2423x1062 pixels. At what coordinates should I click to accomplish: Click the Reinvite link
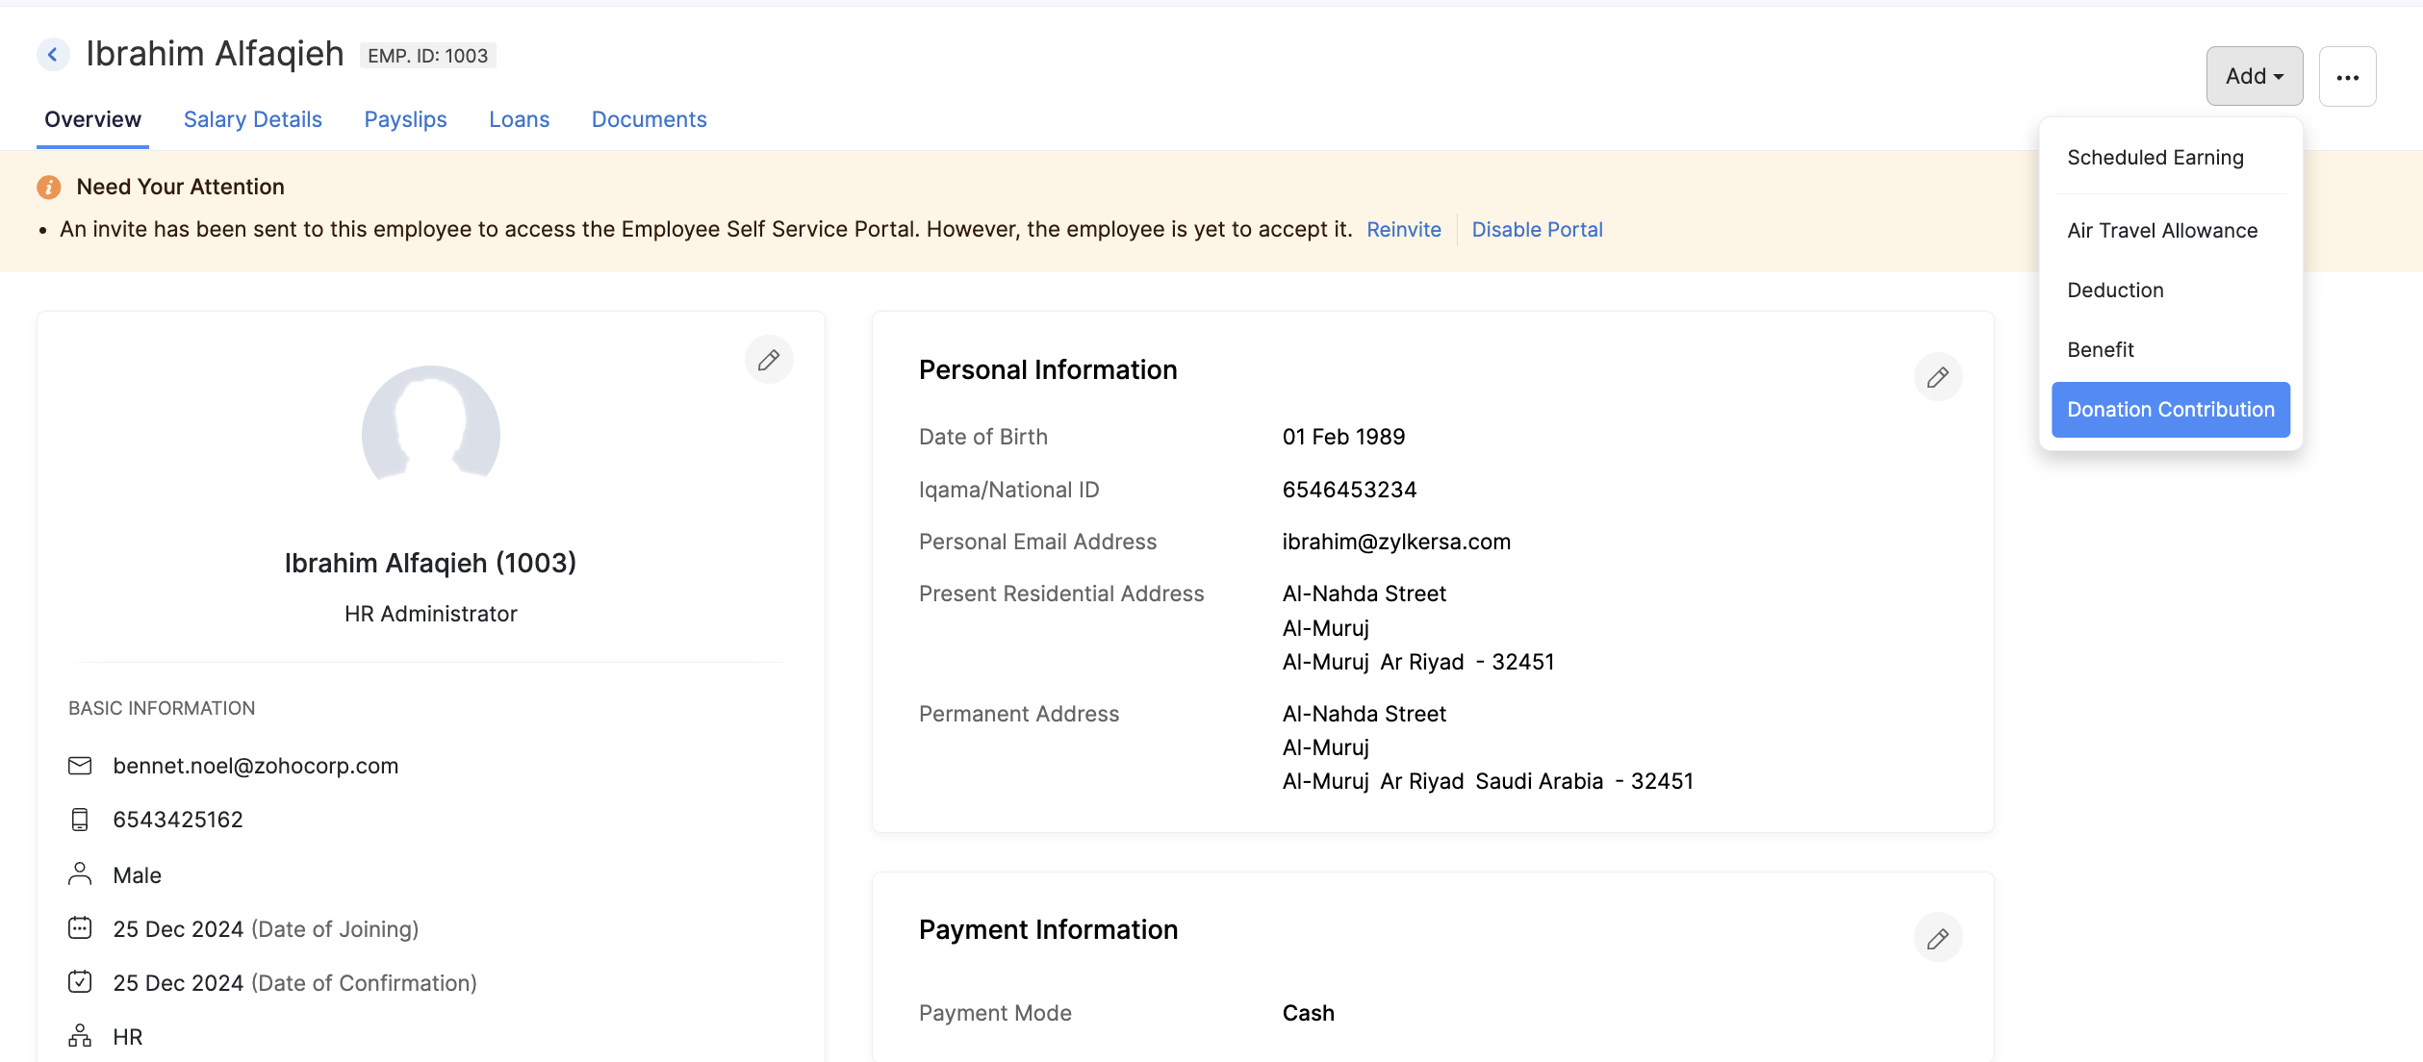pyautogui.click(x=1403, y=230)
